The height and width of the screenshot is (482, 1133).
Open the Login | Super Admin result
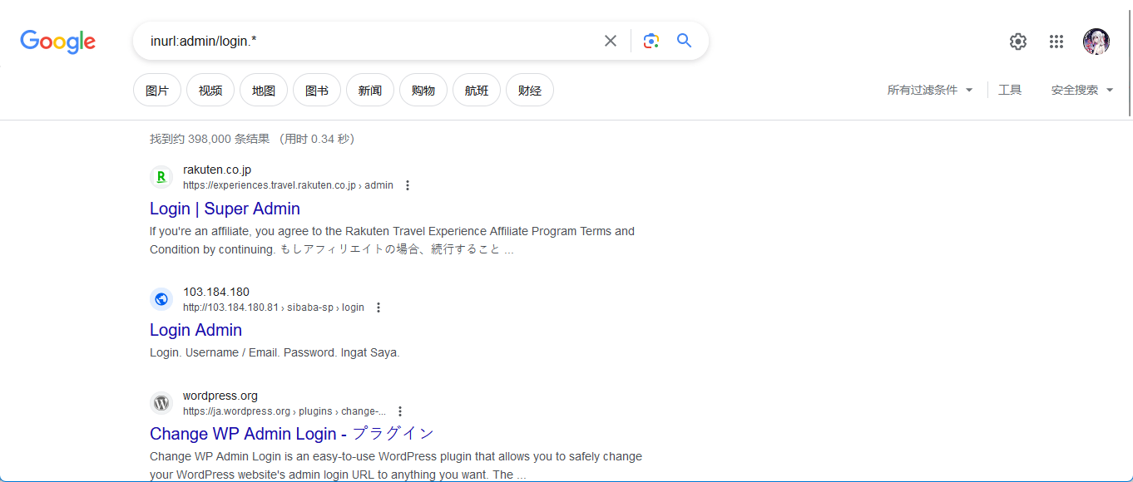click(x=225, y=209)
